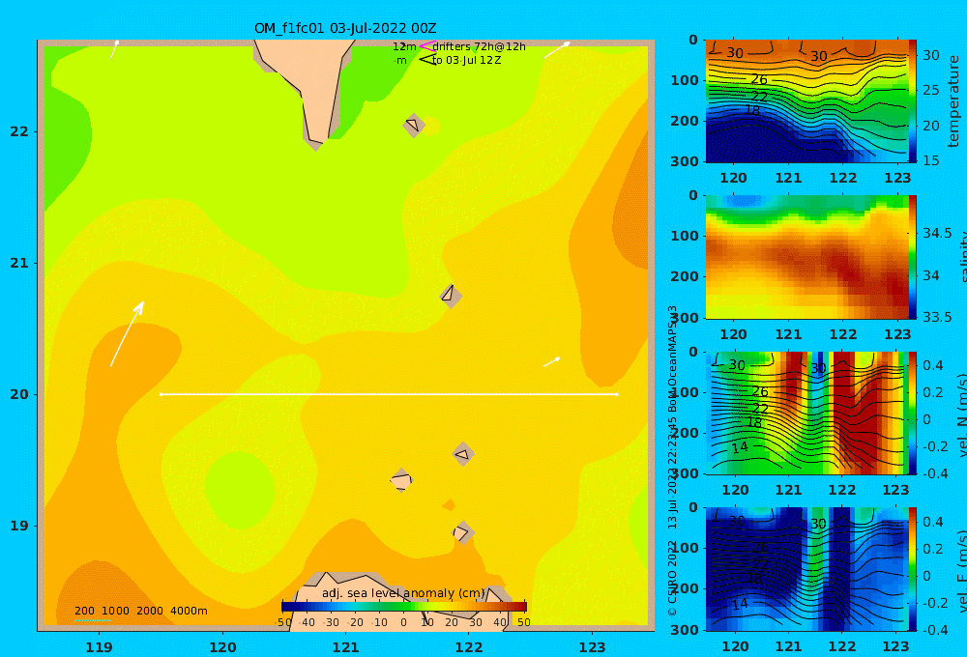Click the vertical '© CSIRO 2022' copyright text

(672, 578)
